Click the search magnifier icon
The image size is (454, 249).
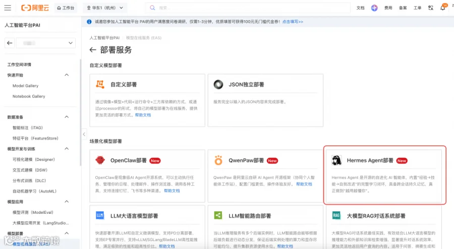click(x=152, y=8)
